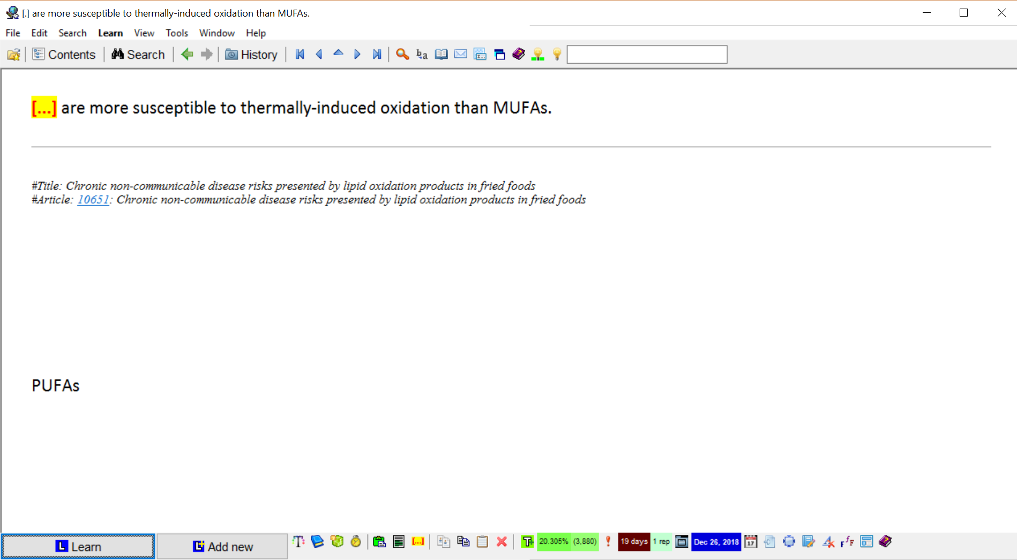The height and width of the screenshot is (560, 1017).
Task: Open the Window menu
Action: 217,33
